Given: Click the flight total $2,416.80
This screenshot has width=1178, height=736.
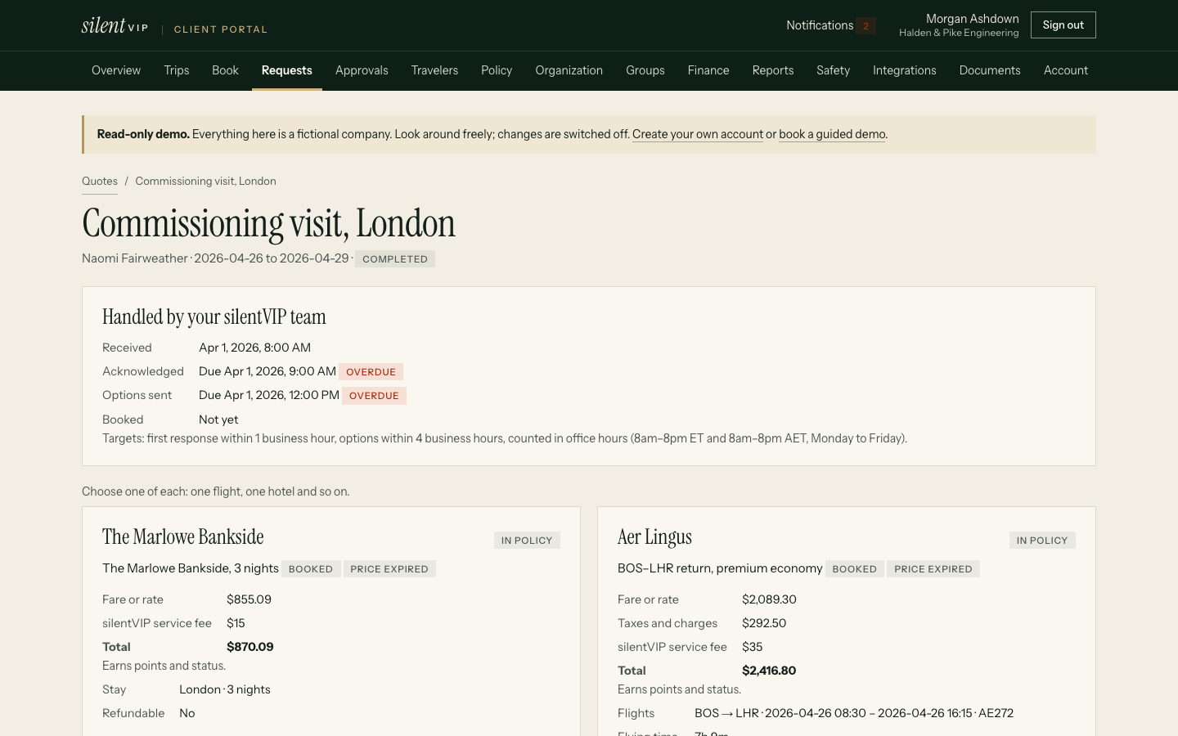Looking at the screenshot, I should point(769,671).
